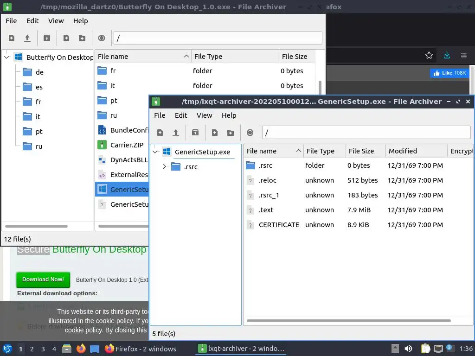Click vertical scrollbar in Butterfly file list
Screen dimensions: 475x356
(320, 87)
